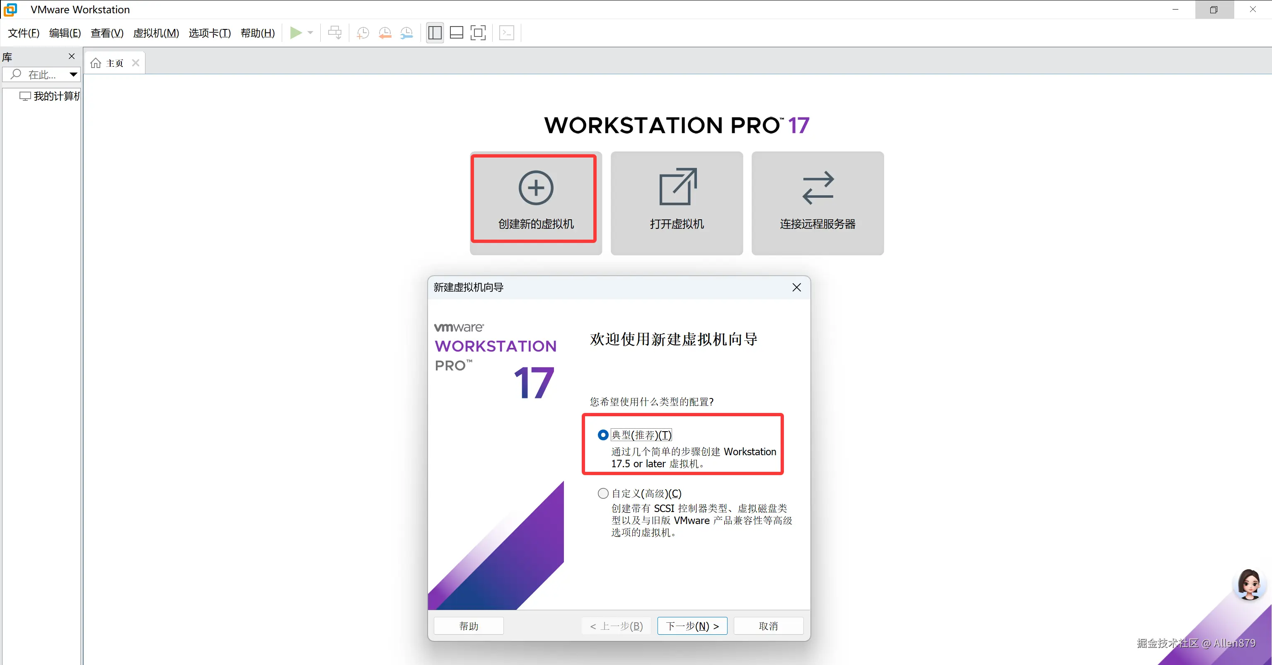The width and height of the screenshot is (1272, 665).
Task: Select 我的计算机 in library tree
Action: (x=55, y=96)
